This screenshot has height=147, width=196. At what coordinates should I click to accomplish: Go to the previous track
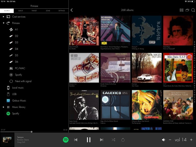(x=76, y=140)
